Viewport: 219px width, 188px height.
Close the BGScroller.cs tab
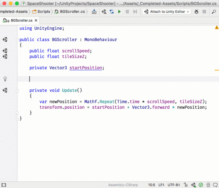tap(36, 21)
